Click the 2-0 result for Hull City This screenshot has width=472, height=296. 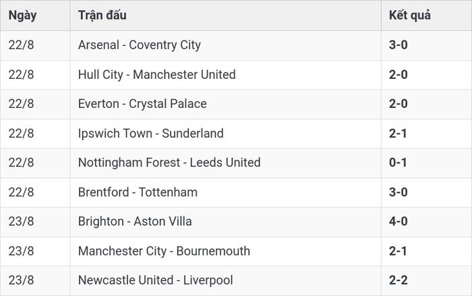coord(399,75)
